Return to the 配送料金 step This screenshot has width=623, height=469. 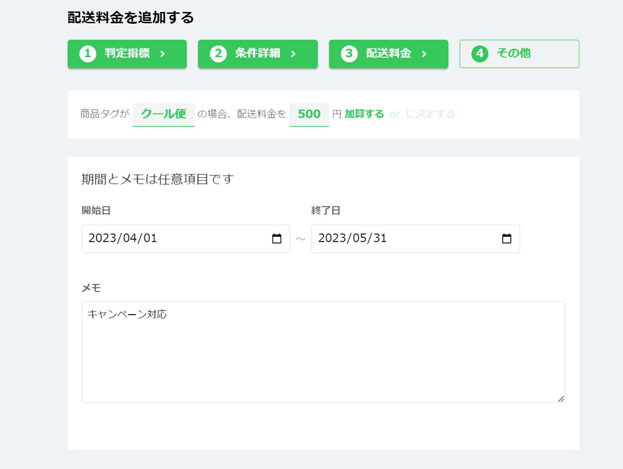pyautogui.click(x=388, y=53)
